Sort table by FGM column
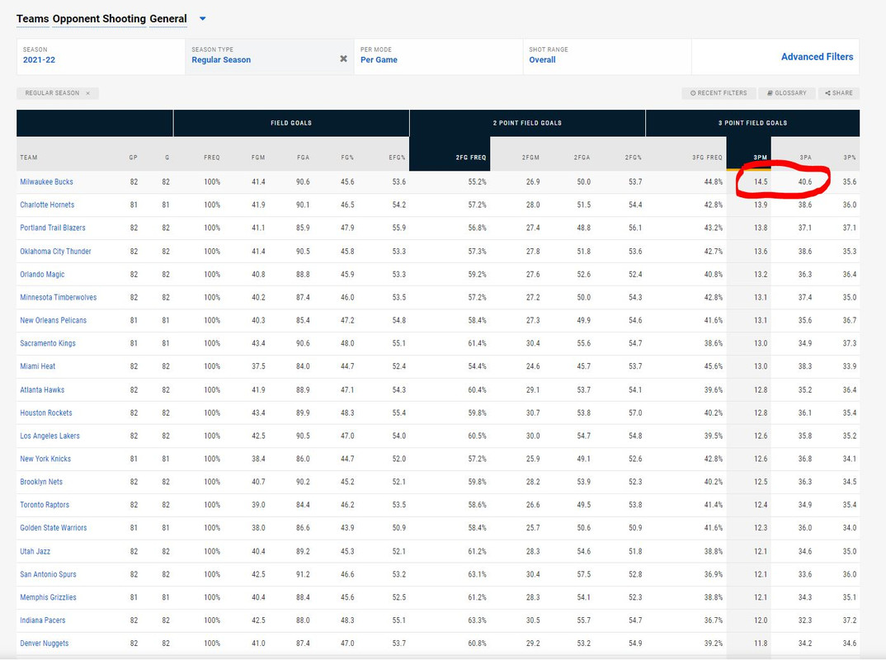The width and height of the screenshot is (886, 660). [258, 158]
